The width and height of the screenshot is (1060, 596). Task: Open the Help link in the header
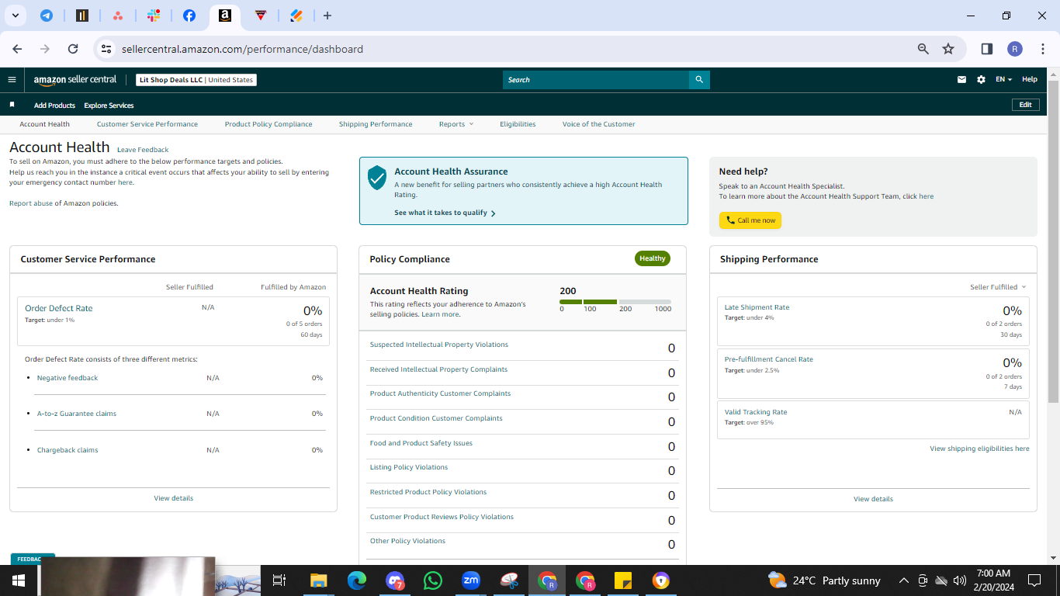(x=1030, y=79)
